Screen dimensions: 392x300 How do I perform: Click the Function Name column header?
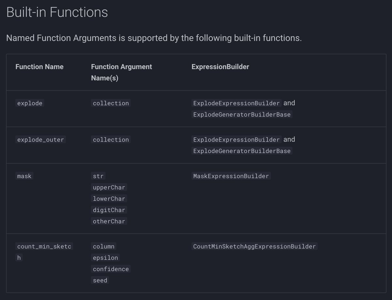coord(40,67)
